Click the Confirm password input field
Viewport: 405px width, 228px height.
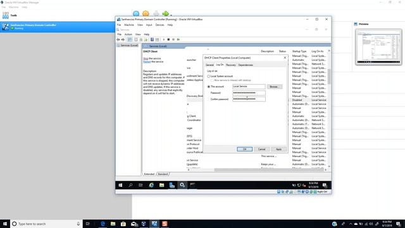click(x=249, y=99)
